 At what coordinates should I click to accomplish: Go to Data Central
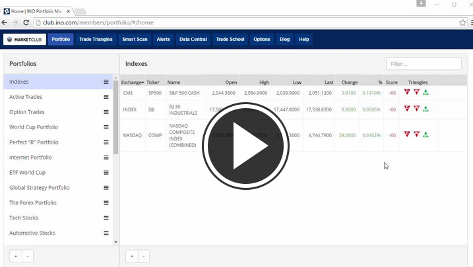pos(193,40)
